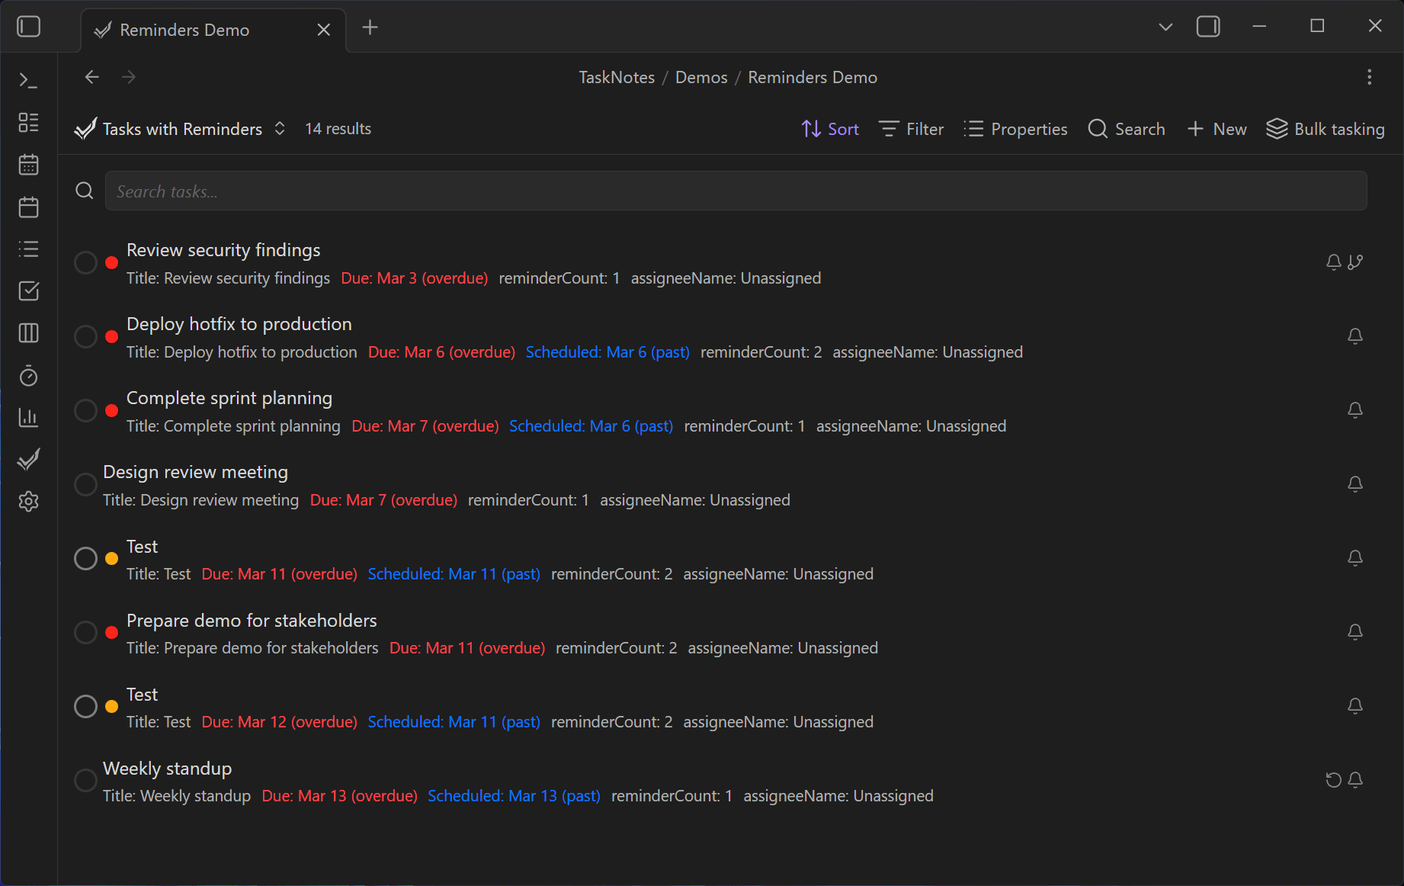Open the bar chart statistics icon
This screenshot has height=886, width=1404.
28,418
